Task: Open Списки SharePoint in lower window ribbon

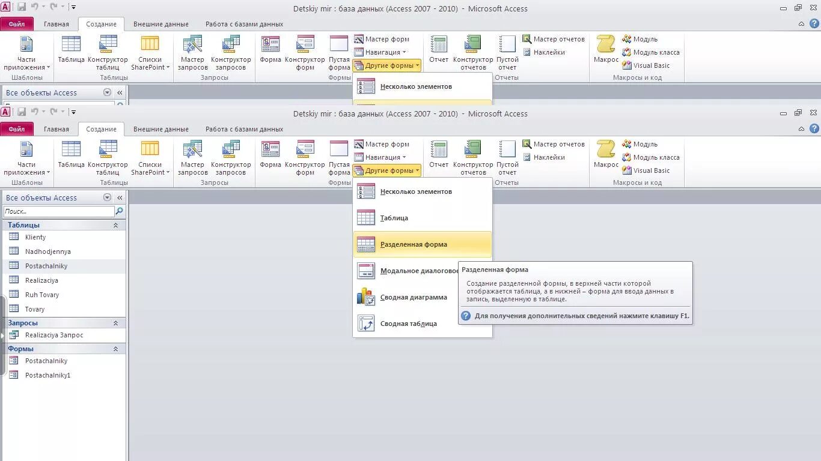Action: pyautogui.click(x=150, y=158)
